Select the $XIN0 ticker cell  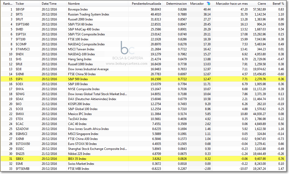click(20, 74)
